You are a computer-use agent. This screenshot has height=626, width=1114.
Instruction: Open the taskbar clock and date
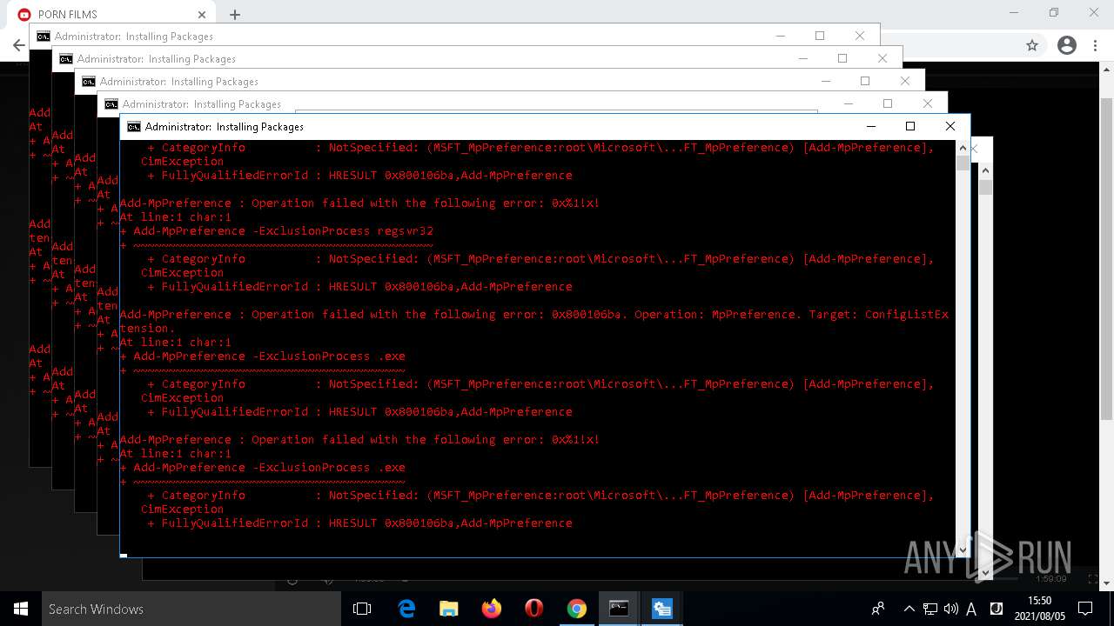pyautogui.click(x=1039, y=609)
